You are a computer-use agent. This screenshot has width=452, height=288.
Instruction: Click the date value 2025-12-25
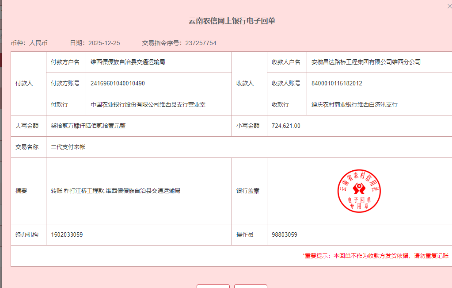tap(104, 43)
